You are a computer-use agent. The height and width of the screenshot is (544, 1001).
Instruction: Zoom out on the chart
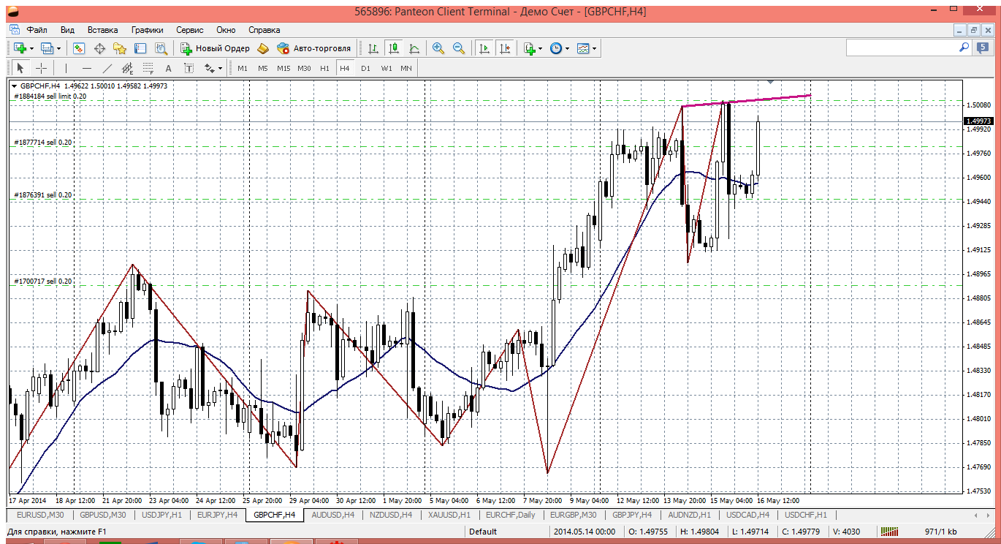click(x=459, y=48)
